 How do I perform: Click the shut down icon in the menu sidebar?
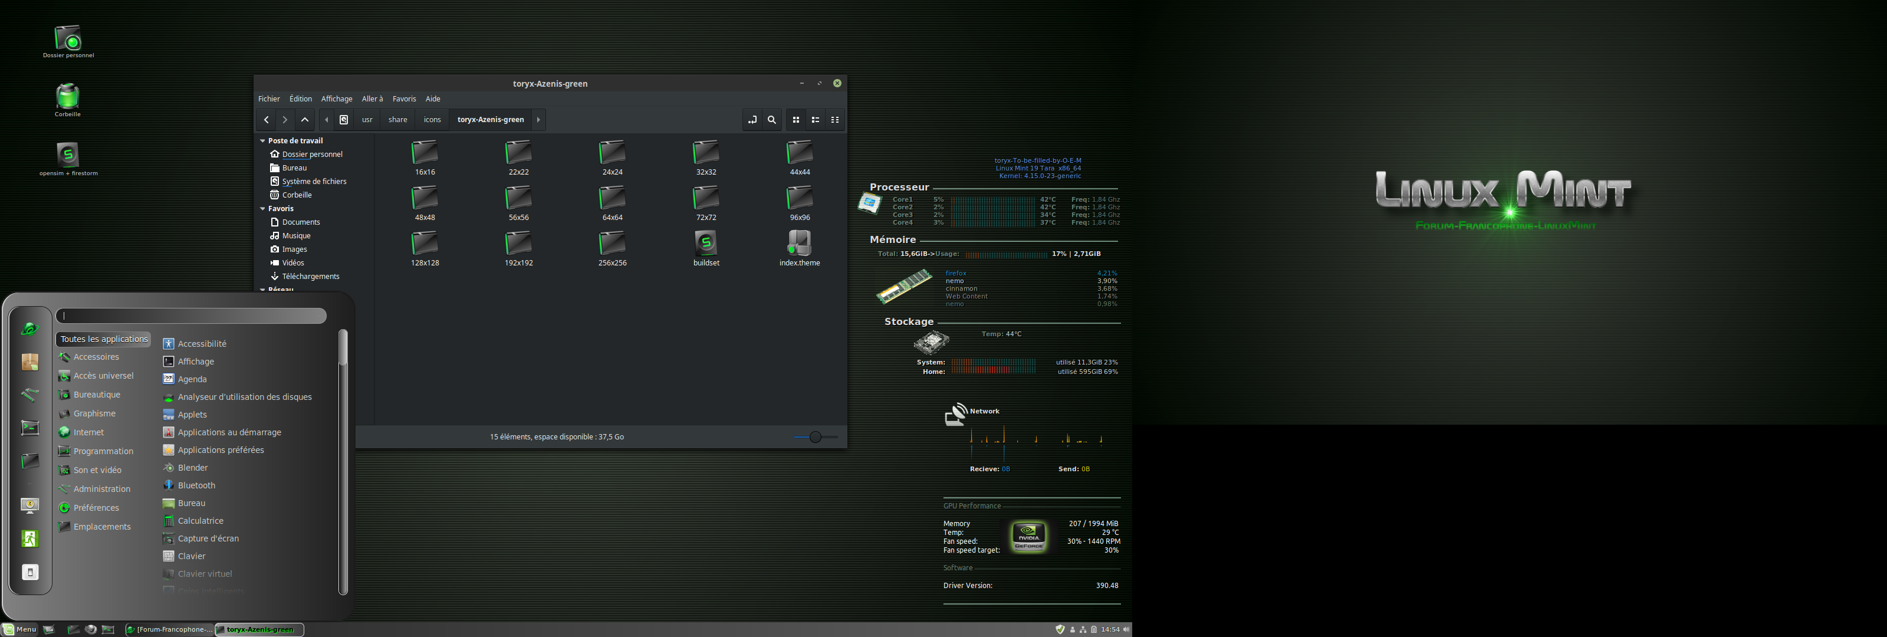click(x=30, y=573)
